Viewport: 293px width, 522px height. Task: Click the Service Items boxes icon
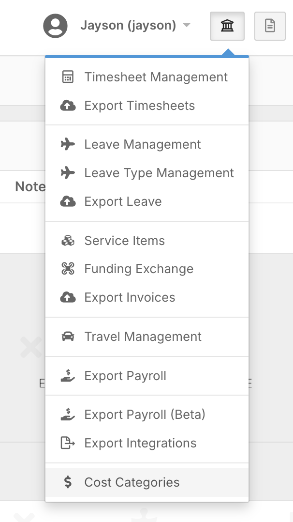pos(68,241)
